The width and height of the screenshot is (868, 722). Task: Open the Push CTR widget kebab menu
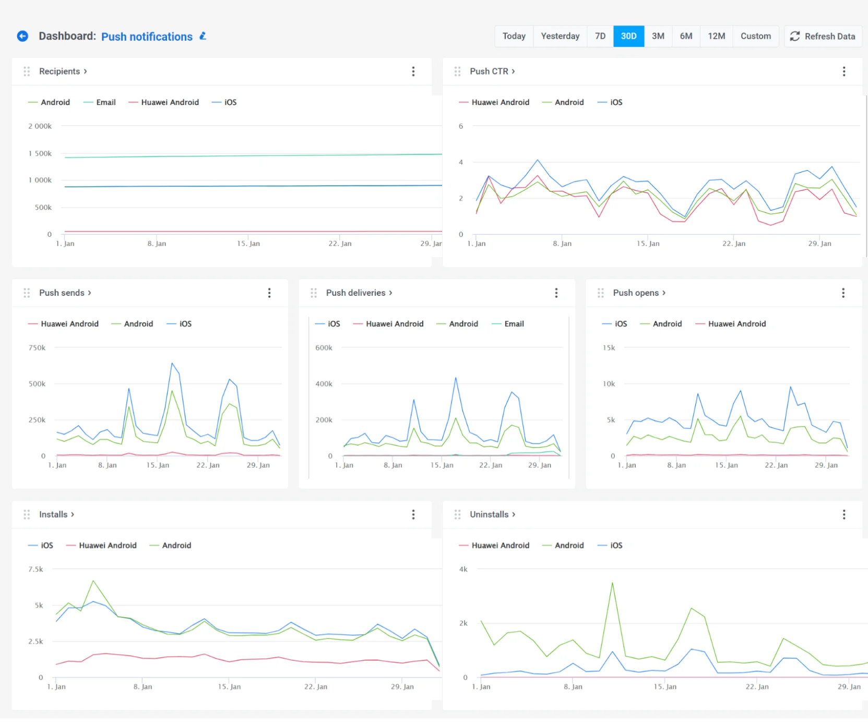pyautogui.click(x=843, y=71)
